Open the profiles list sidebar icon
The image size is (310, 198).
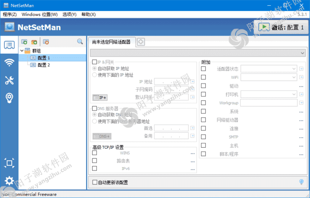point(9,45)
